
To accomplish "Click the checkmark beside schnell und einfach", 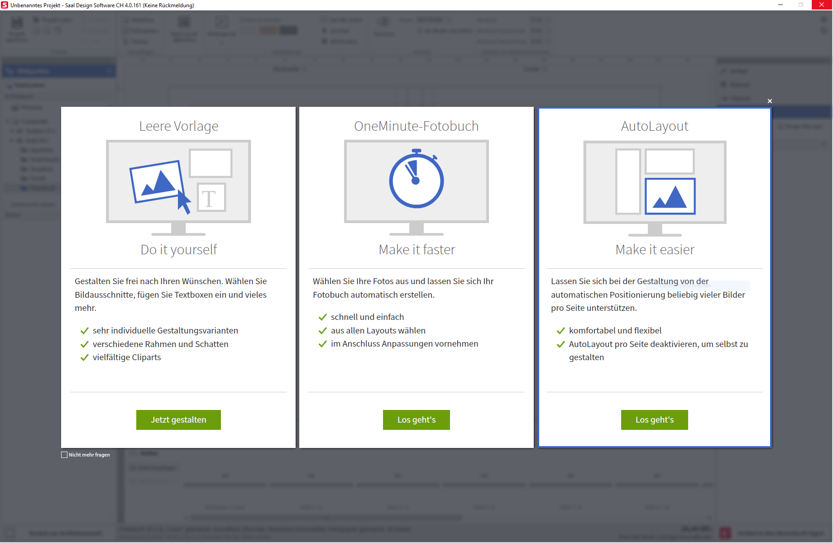I will point(322,317).
